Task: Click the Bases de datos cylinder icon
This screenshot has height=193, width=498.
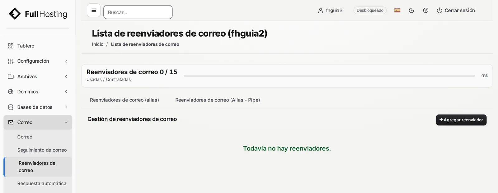Action: click(x=11, y=107)
